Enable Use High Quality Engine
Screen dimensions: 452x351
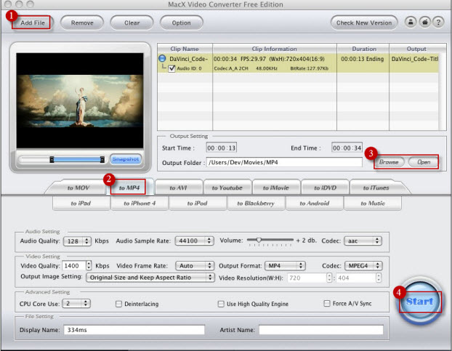221,304
